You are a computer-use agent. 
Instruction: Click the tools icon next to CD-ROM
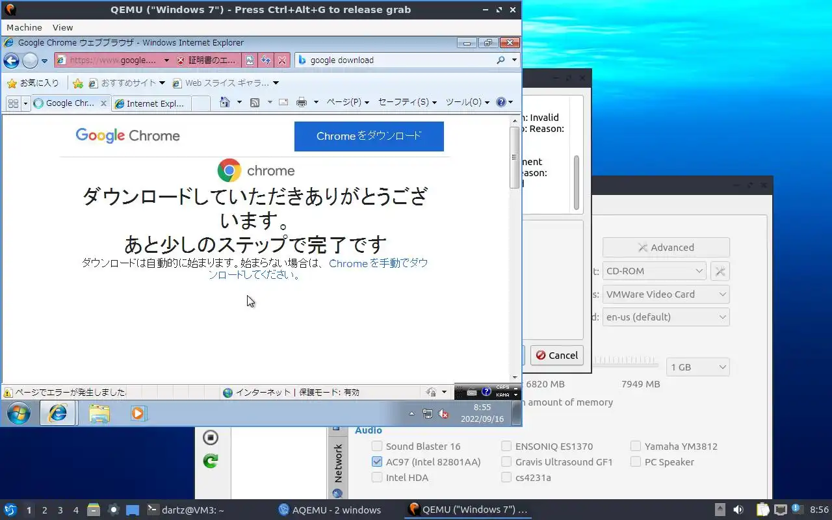point(720,271)
